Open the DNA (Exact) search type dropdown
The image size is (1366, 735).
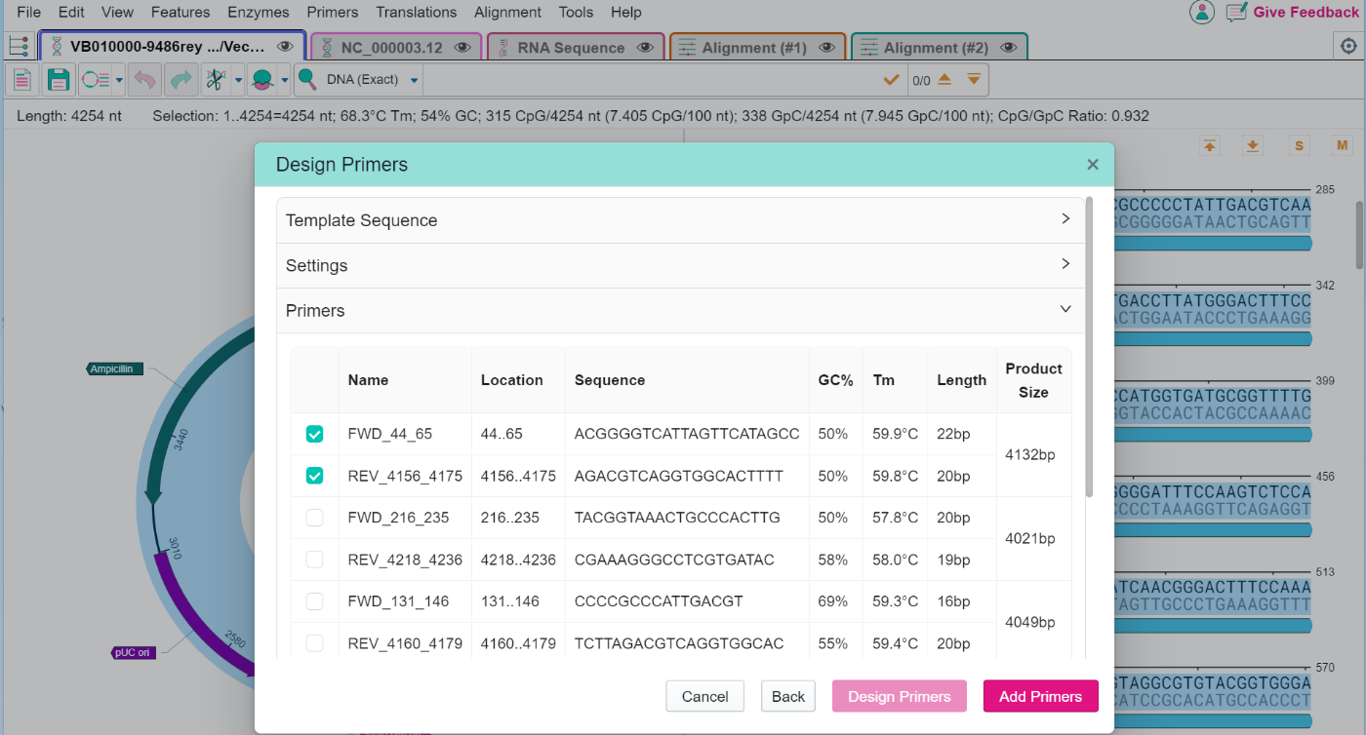click(414, 80)
